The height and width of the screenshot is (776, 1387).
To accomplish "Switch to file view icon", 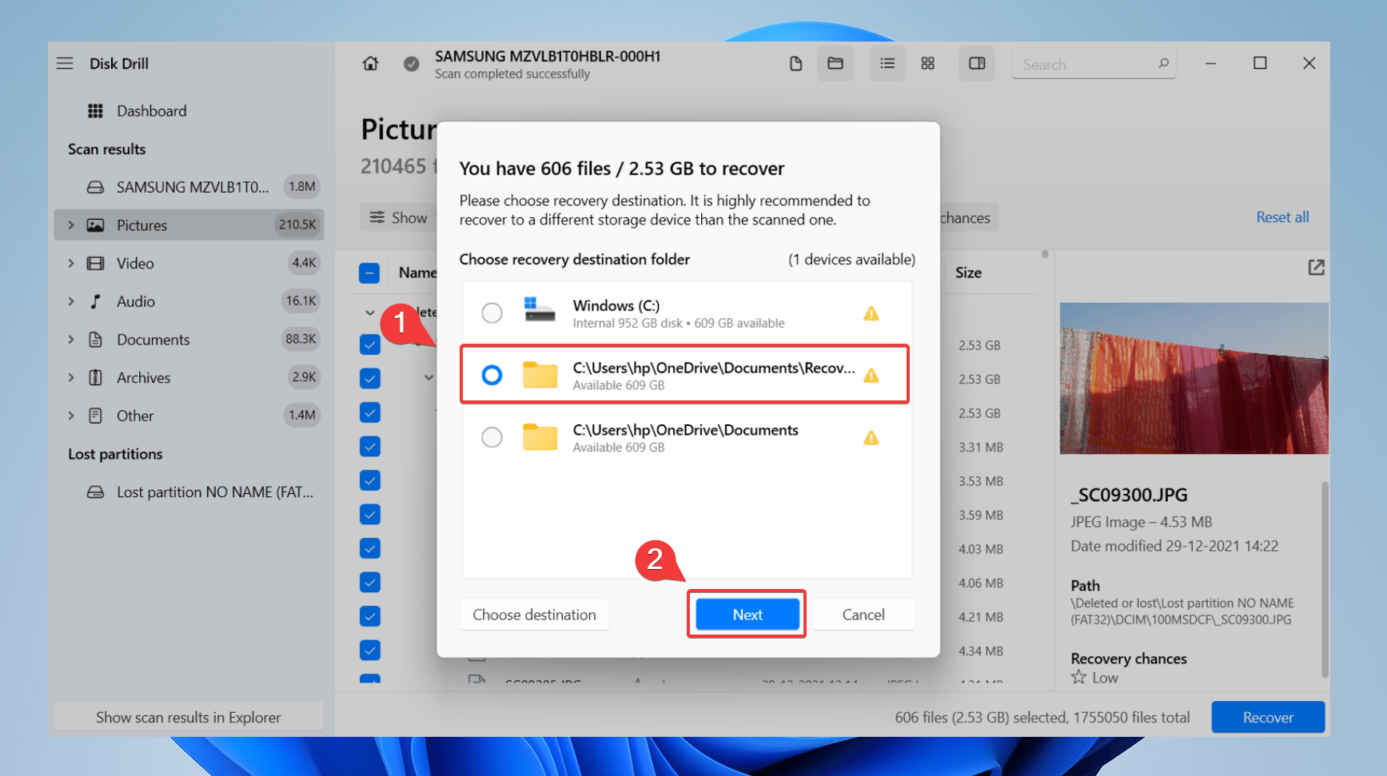I will 795,64.
